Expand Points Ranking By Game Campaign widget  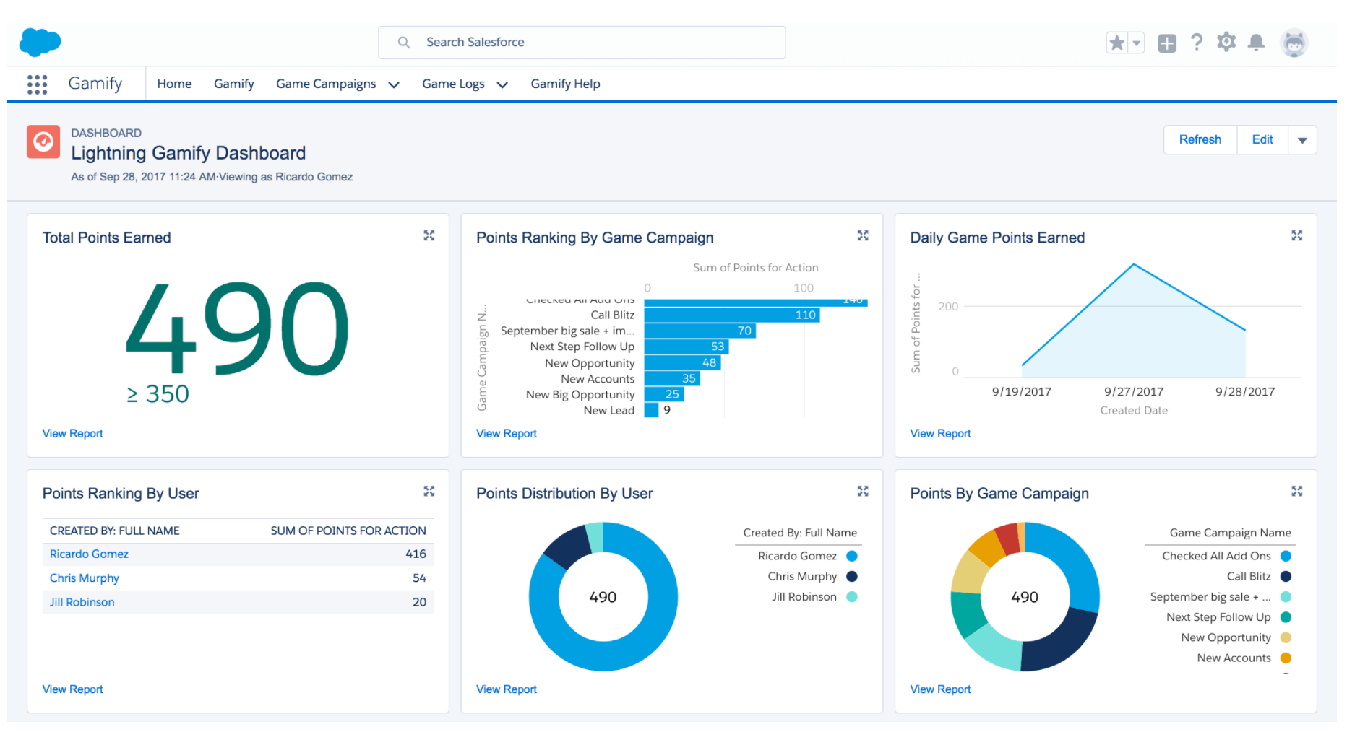pos(863,235)
